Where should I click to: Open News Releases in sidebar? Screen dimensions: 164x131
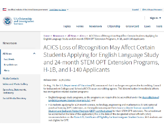(11, 65)
